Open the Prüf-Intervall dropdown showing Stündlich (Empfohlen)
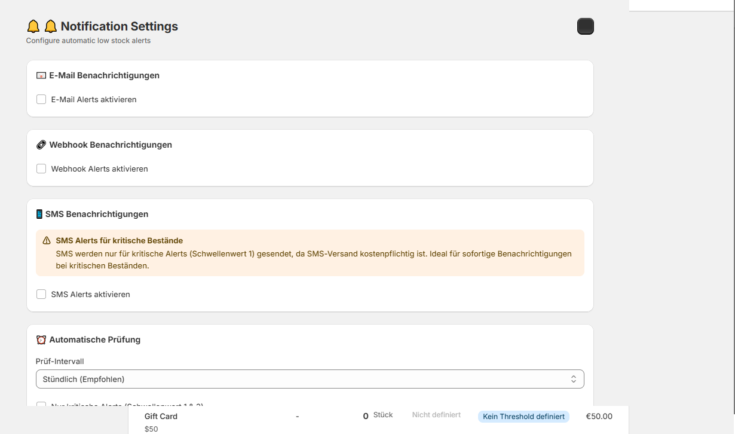 click(310, 379)
